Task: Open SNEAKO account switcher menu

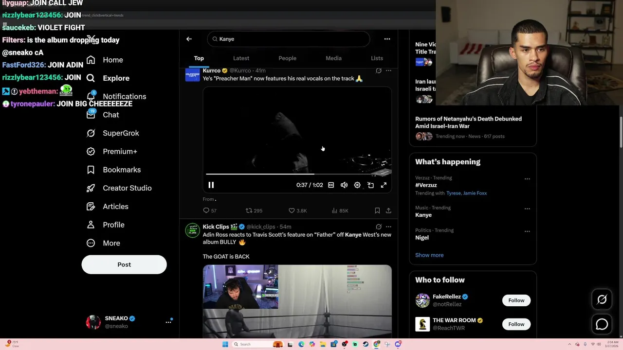Action: click(x=168, y=322)
